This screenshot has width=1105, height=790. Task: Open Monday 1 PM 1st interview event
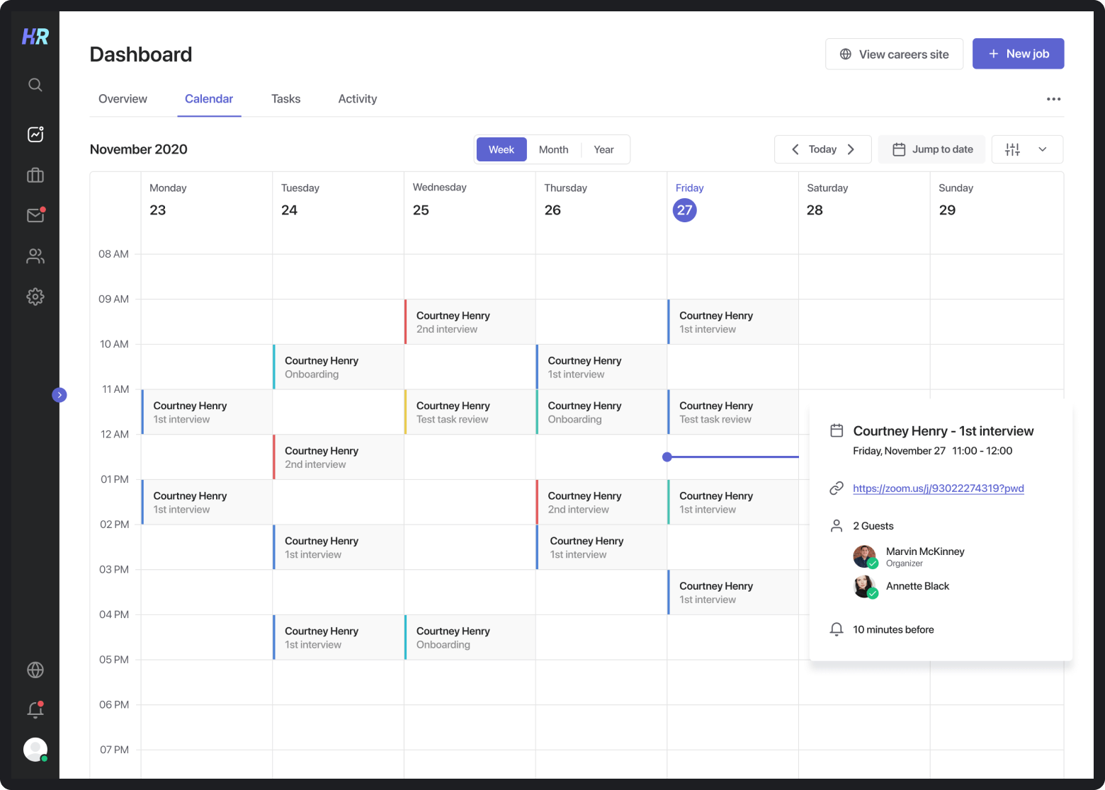pyautogui.click(x=207, y=502)
